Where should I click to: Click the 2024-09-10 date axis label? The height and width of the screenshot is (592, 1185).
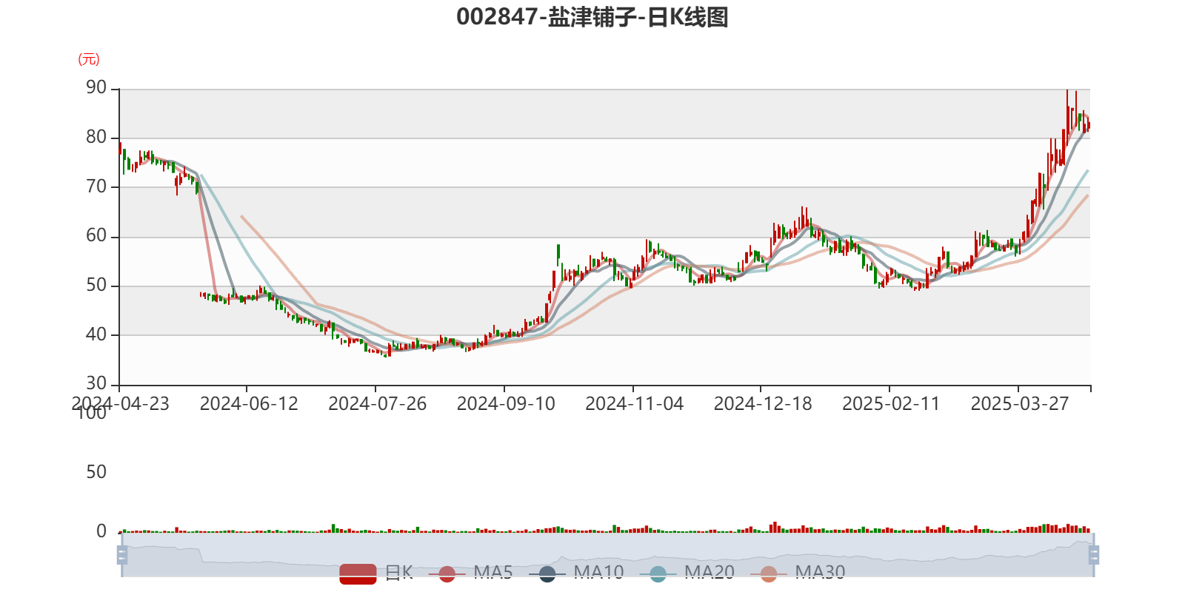tap(506, 404)
